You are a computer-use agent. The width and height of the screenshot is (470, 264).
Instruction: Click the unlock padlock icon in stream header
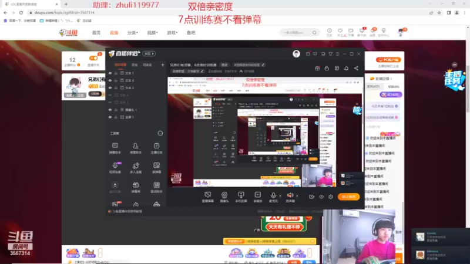tap(327, 68)
